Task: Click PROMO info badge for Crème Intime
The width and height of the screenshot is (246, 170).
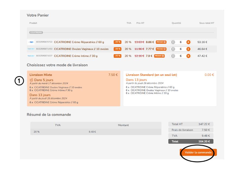Action: click(159, 56)
